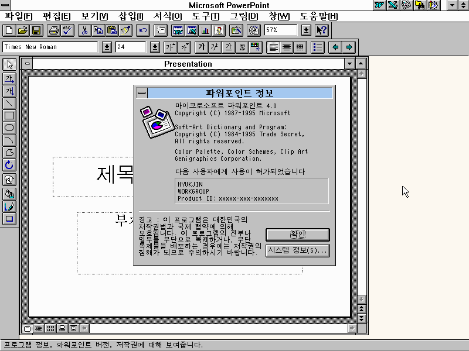The height and width of the screenshot is (351, 469).
Task: Cut with the scissors icon
Action: [x=84, y=30]
